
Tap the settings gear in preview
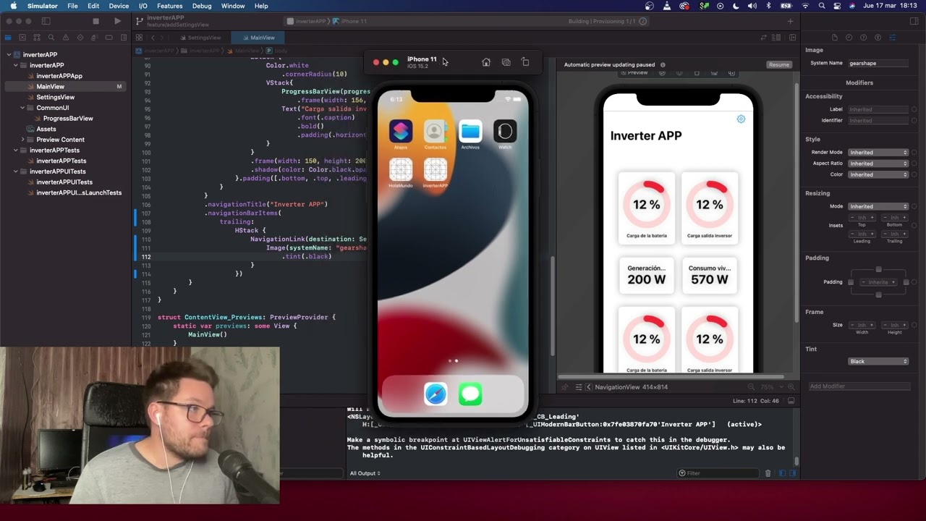pos(741,119)
